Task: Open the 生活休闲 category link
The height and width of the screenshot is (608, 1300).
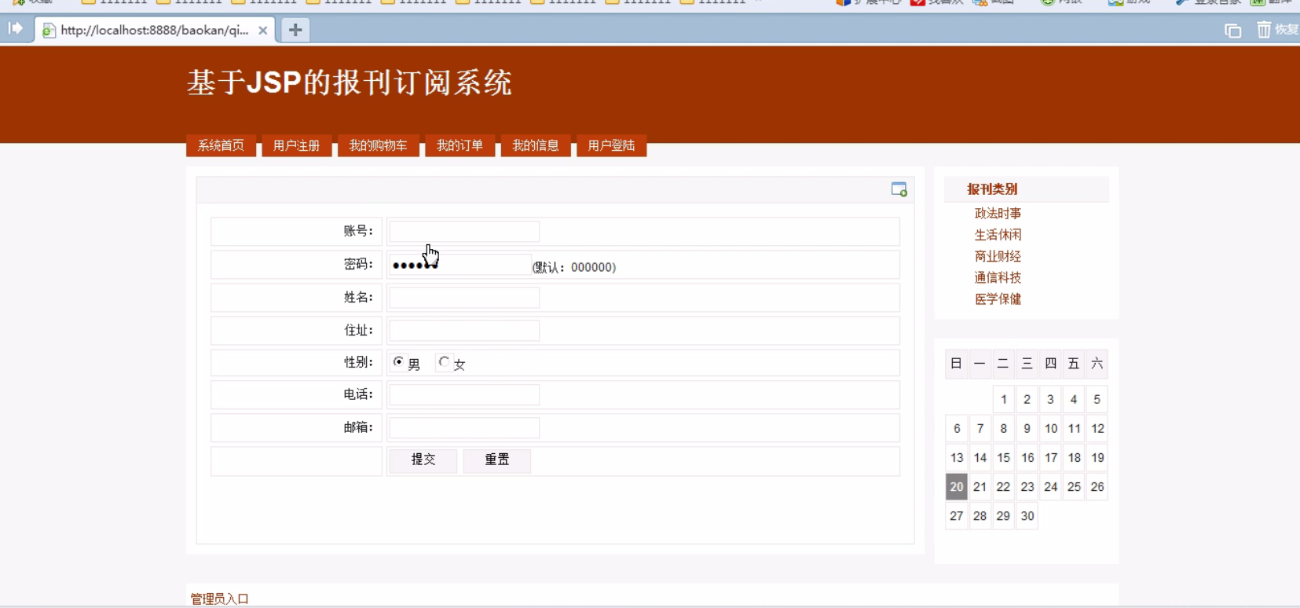Action: pyautogui.click(x=998, y=235)
